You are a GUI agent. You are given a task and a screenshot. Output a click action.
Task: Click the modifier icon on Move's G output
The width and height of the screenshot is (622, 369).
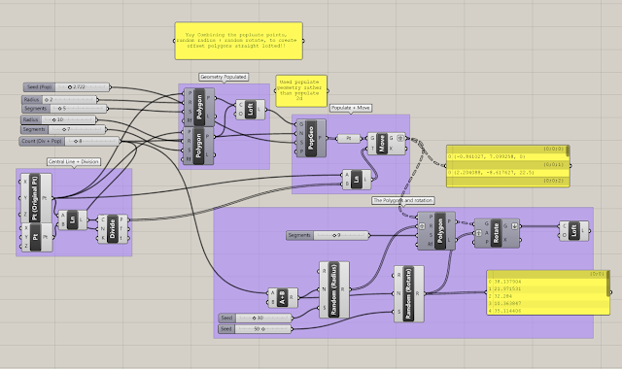tap(399, 138)
